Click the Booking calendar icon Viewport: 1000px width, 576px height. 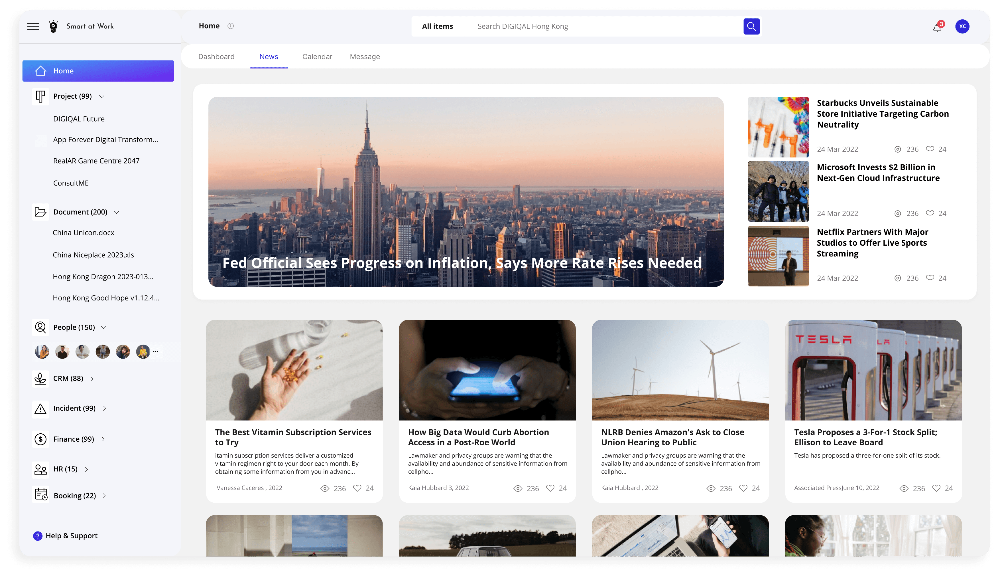[x=41, y=494]
